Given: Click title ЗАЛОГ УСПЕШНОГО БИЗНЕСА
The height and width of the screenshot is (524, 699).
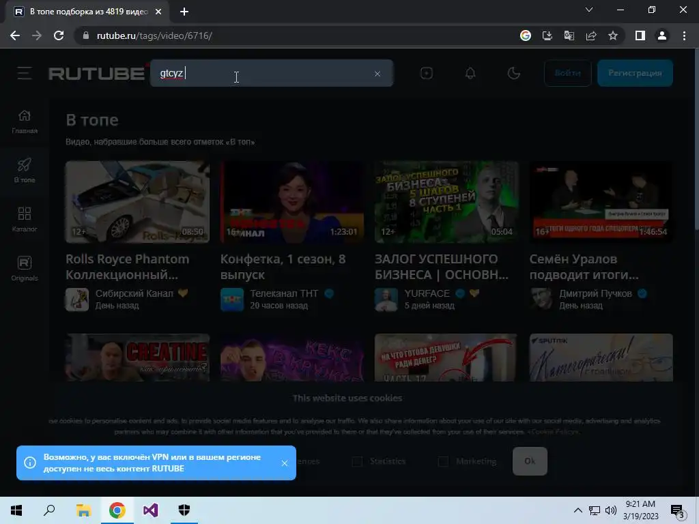Looking at the screenshot, I should tap(442, 267).
